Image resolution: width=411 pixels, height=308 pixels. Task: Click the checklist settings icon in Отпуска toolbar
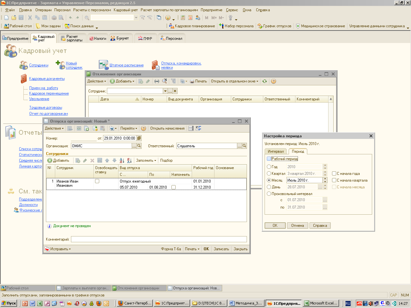(198, 128)
